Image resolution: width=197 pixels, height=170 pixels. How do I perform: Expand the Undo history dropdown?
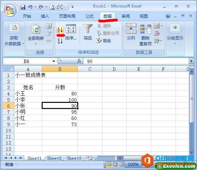[35, 7]
